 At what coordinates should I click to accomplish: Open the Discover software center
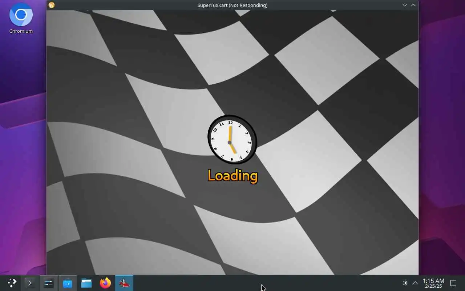pyautogui.click(x=68, y=283)
